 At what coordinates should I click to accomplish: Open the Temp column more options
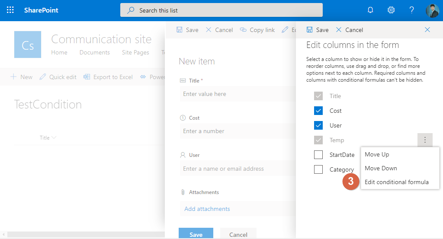pos(425,140)
